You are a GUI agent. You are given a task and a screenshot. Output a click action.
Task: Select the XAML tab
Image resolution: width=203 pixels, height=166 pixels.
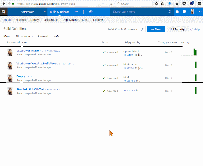coord(57,36)
